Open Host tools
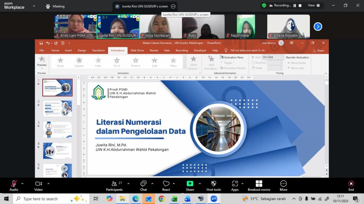This screenshot has width=364, height=204. tap(213, 184)
